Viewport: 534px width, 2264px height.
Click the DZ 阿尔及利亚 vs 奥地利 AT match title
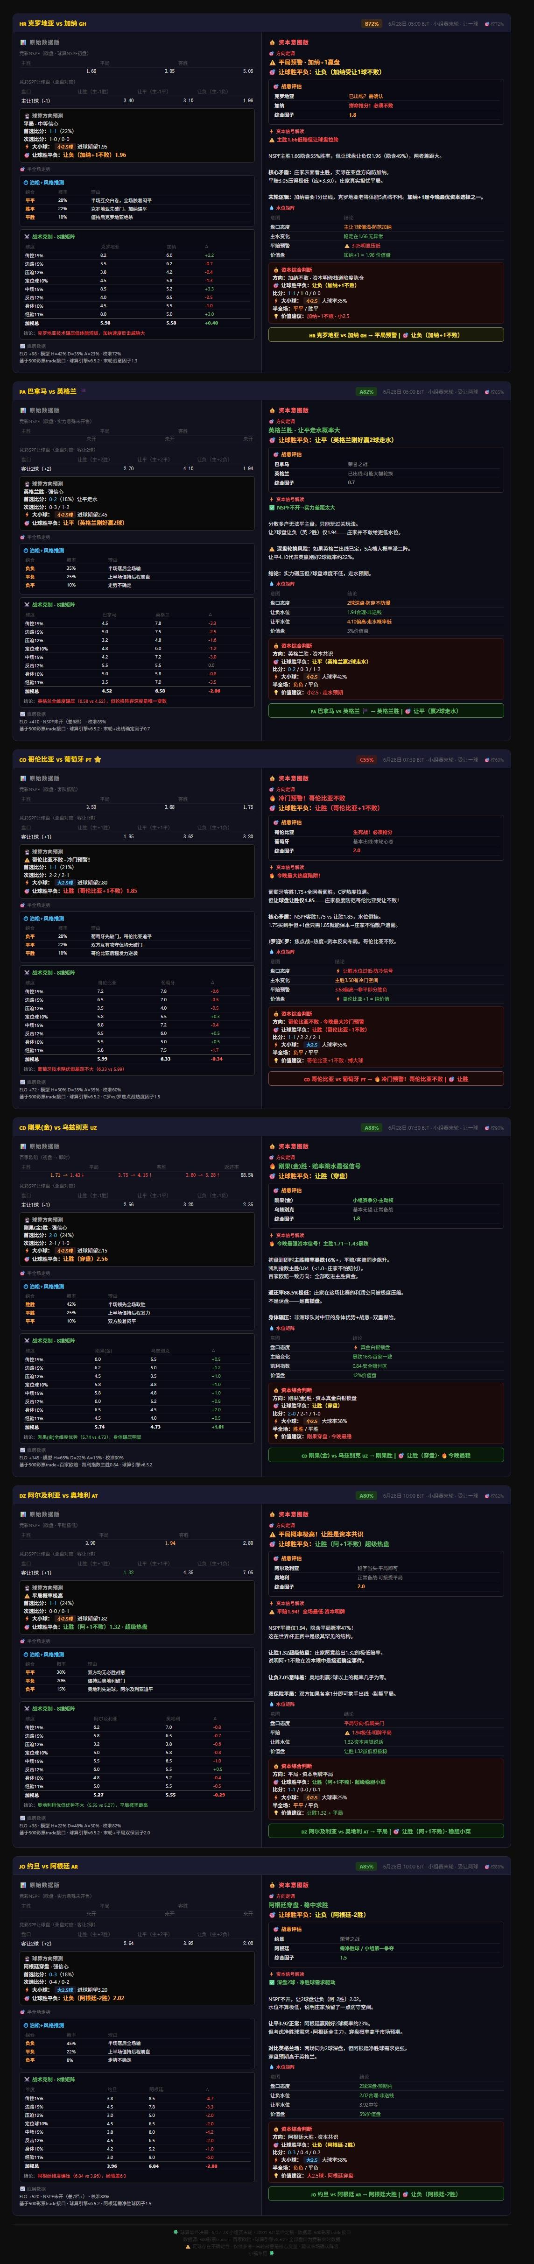[59, 1496]
